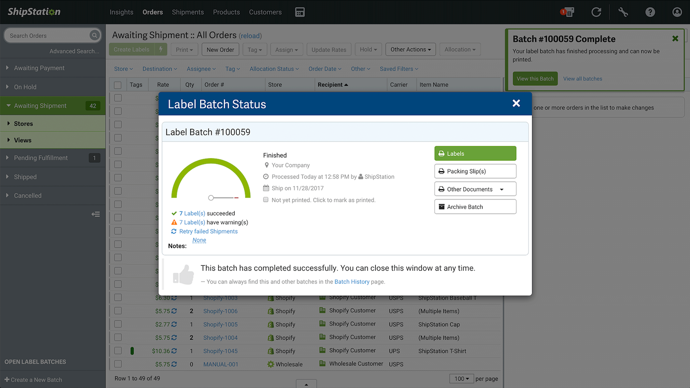690x388 pixels.
Task: Collapse the sidebar using the collapse icon
Action: point(96,214)
